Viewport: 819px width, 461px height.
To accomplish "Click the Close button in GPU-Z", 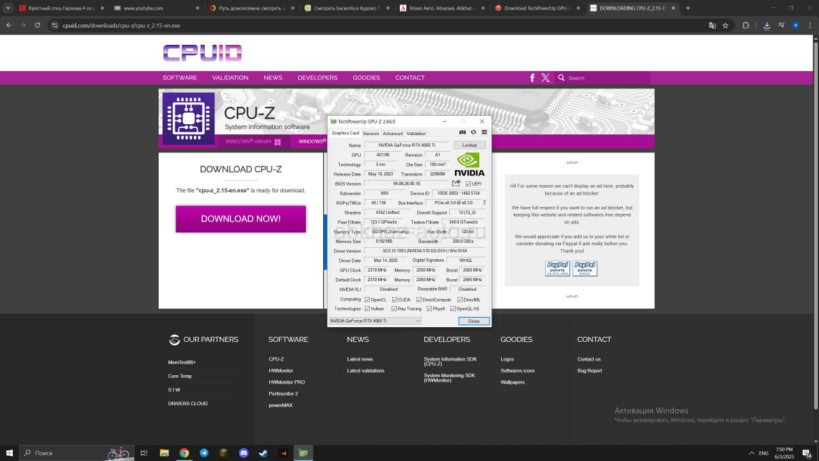I will (x=473, y=321).
